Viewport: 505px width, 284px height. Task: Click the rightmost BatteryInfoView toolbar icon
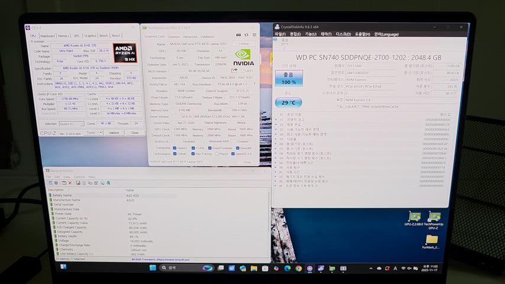pyautogui.click(x=109, y=183)
